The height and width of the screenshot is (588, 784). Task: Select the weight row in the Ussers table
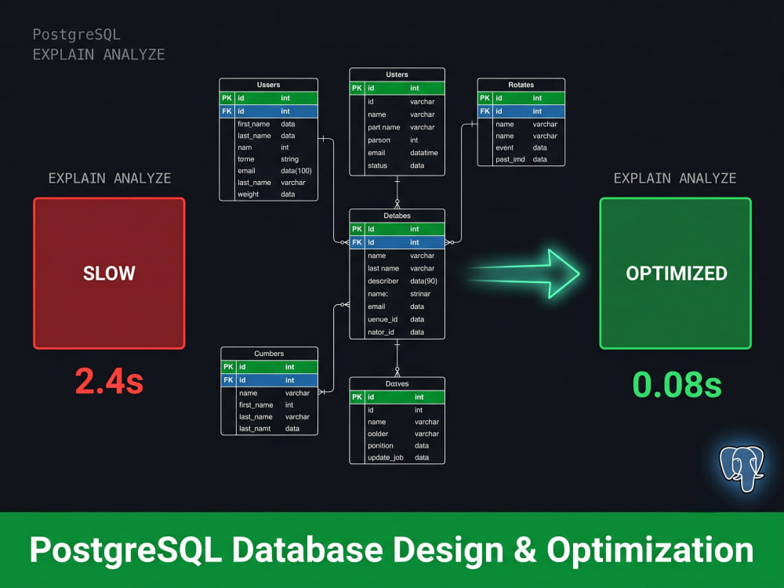[268, 194]
